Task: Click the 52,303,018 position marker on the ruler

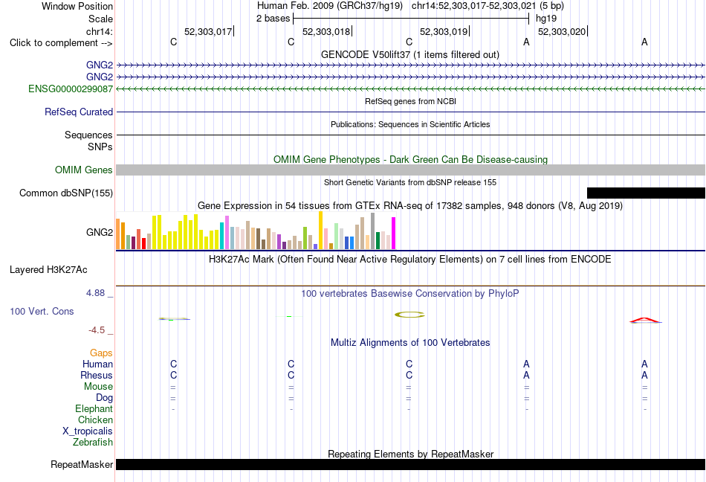Action: pyautogui.click(x=326, y=31)
